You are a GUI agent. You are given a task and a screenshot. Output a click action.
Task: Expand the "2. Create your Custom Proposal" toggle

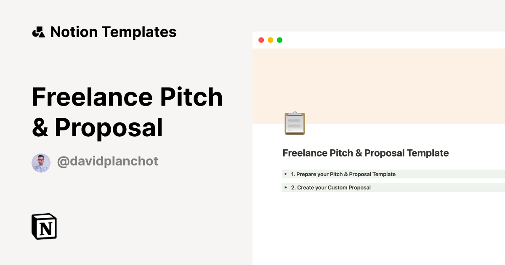click(330, 187)
